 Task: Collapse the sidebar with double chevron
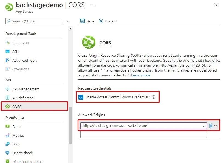68,21
